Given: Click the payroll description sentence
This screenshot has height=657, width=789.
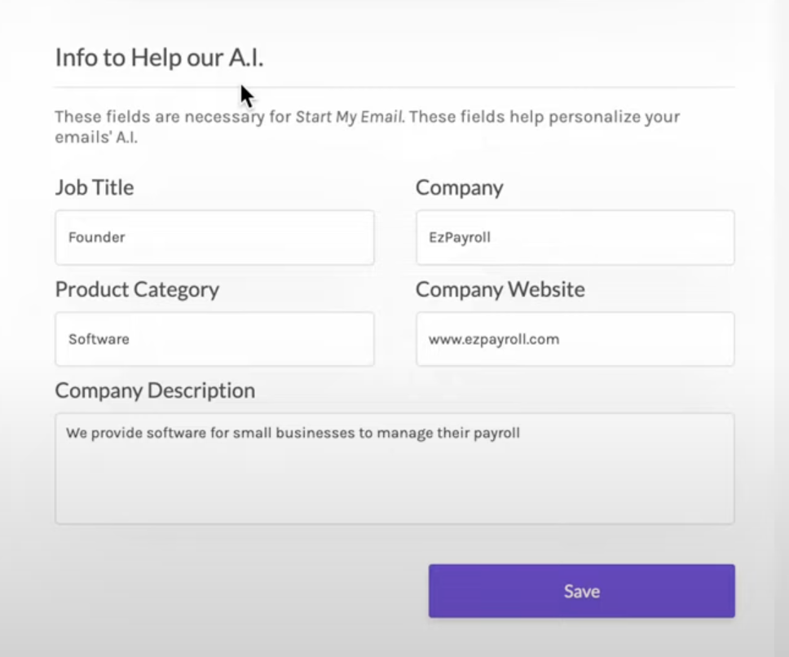Looking at the screenshot, I should (x=294, y=433).
